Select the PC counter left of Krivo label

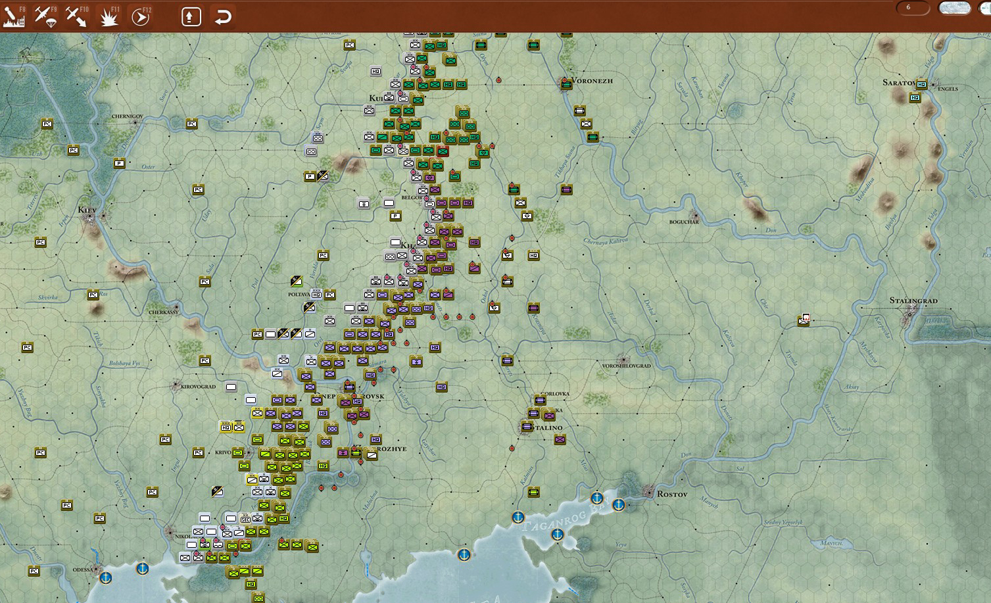[198, 452]
